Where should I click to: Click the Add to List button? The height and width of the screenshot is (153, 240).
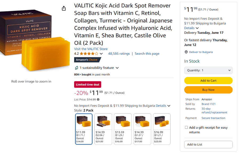click(208, 145)
